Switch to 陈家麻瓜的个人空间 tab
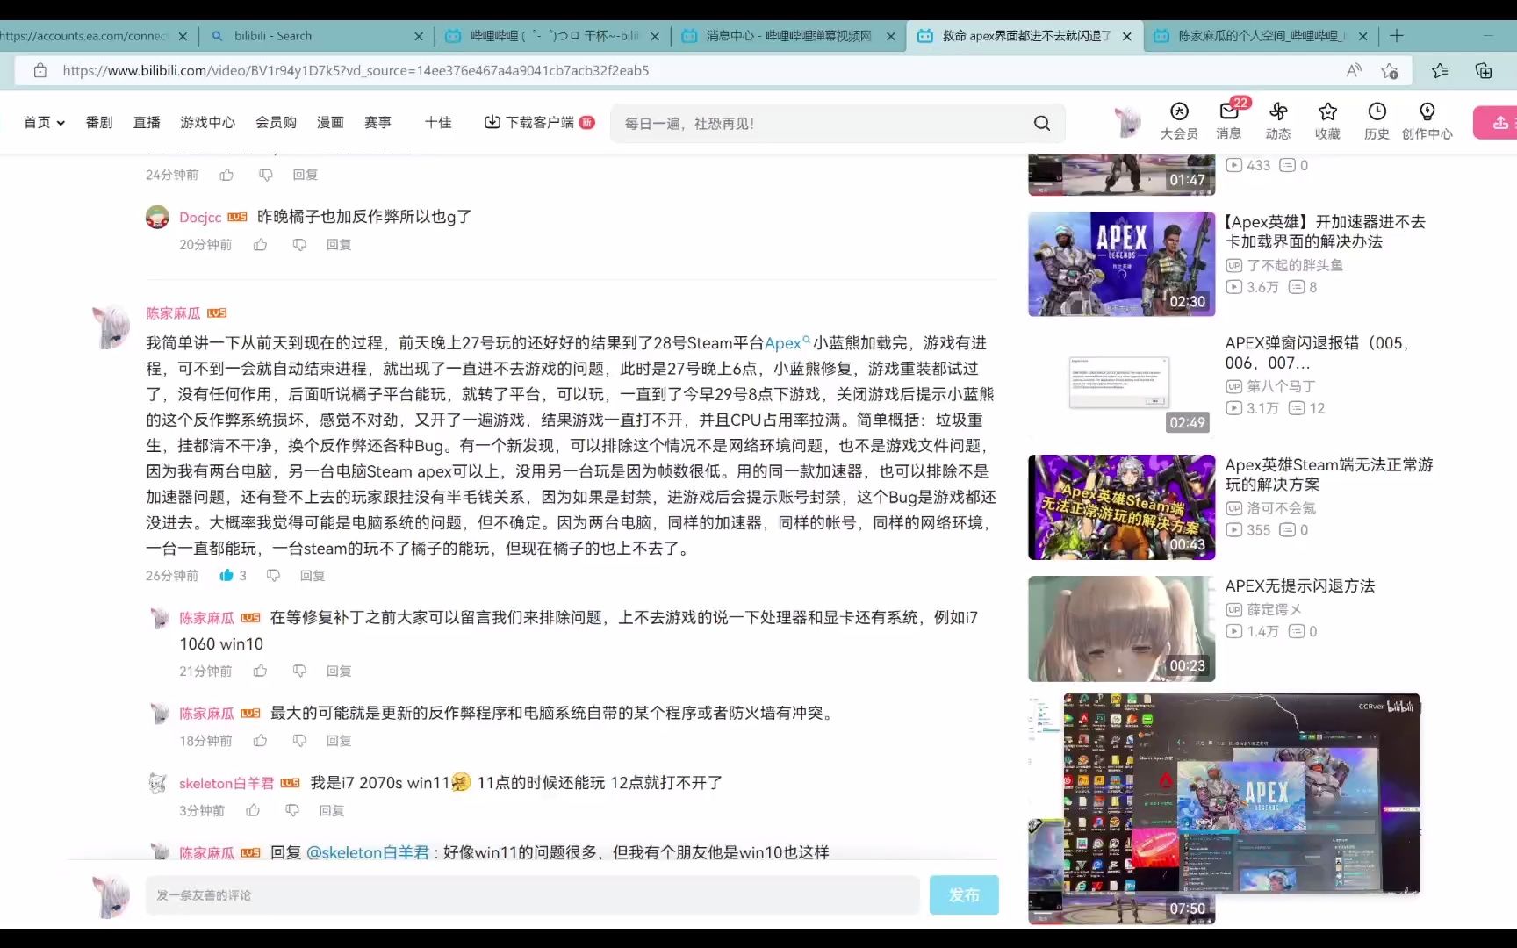1517x948 pixels. point(1261,36)
